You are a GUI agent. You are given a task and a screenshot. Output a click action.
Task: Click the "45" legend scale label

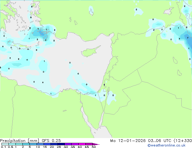[x=87, y=147]
